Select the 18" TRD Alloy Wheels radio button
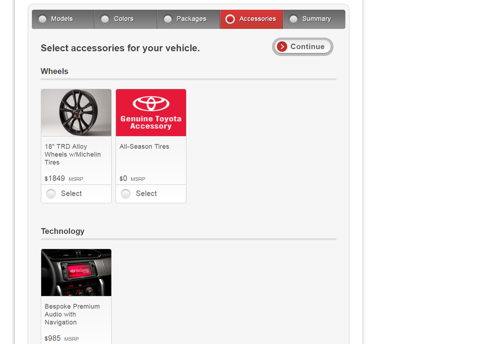 pyautogui.click(x=51, y=194)
